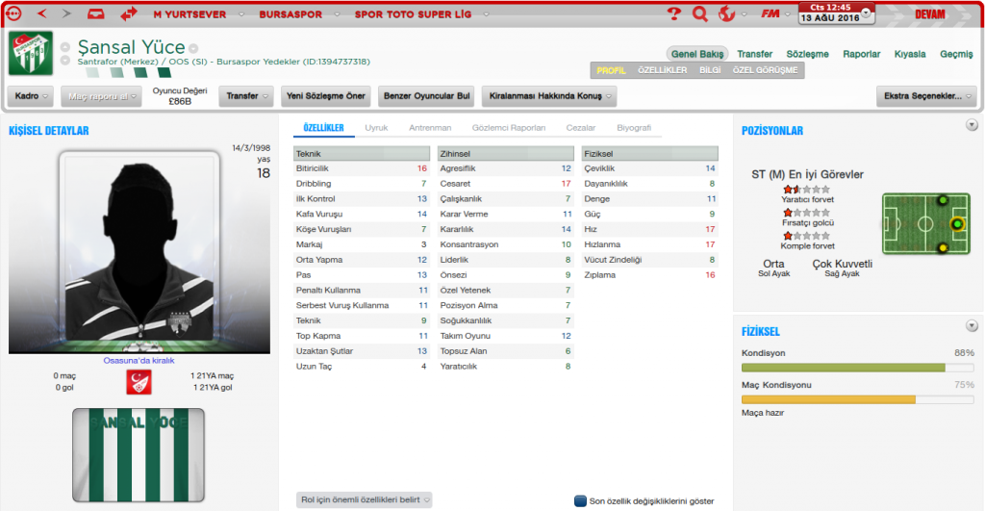Switch to the Antrenman tab

click(430, 128)
